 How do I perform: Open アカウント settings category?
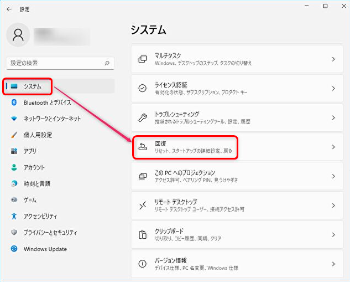(34, 167)
